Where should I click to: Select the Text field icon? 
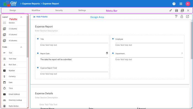click(4, 53)
